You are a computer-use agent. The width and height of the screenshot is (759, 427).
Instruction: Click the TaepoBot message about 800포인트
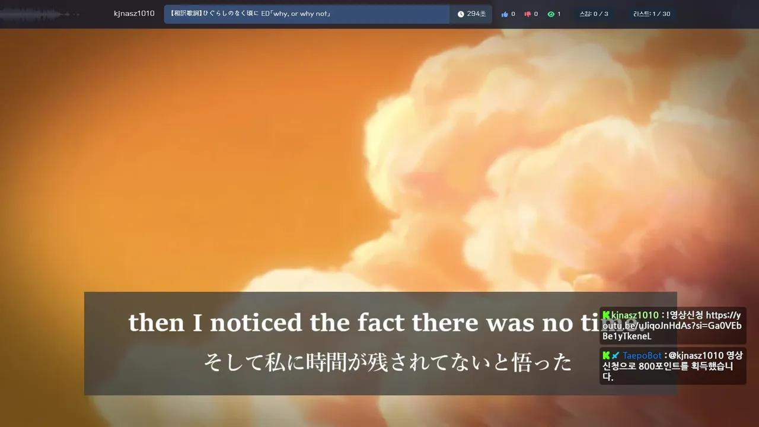[x=672, y=365]
